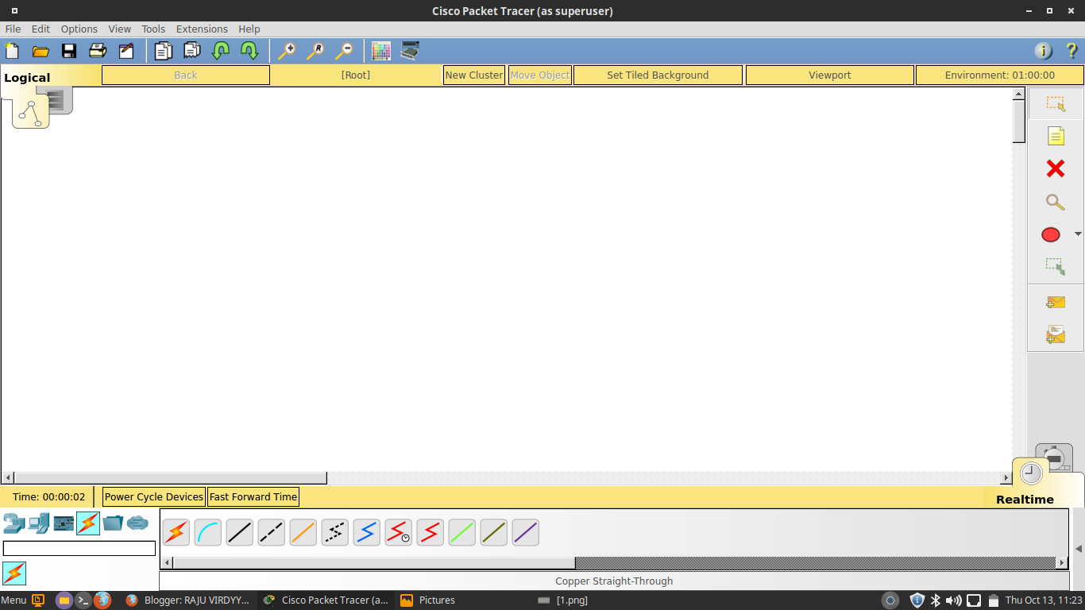Pick the blue Coaxial cable
Image resolution: width=1085 pixels, height=610 pixels.
click(367, 532)
